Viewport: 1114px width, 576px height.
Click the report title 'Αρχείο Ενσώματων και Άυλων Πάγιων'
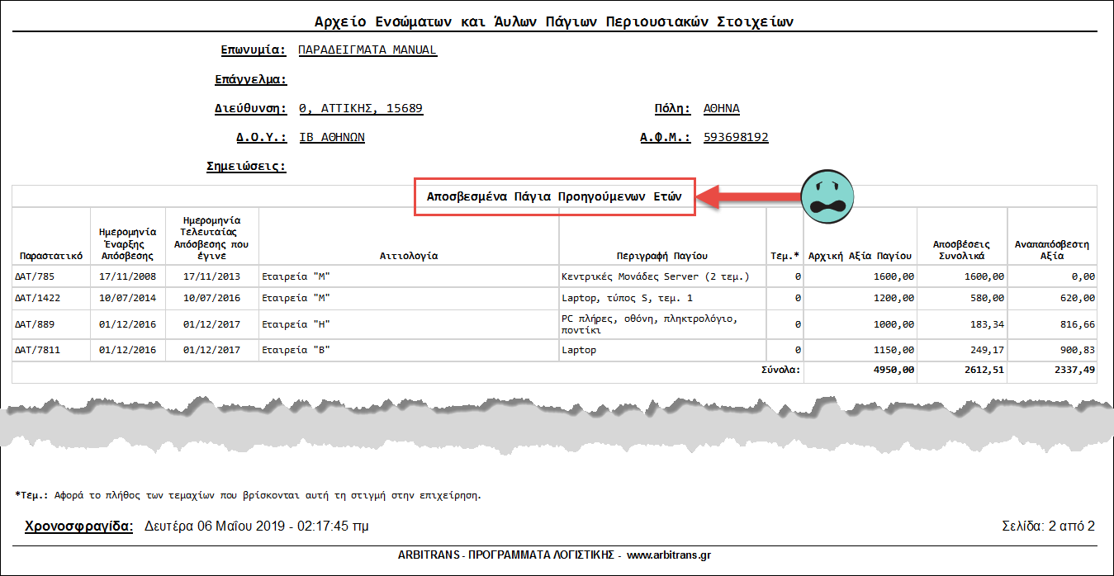click(x=556, y=21)
